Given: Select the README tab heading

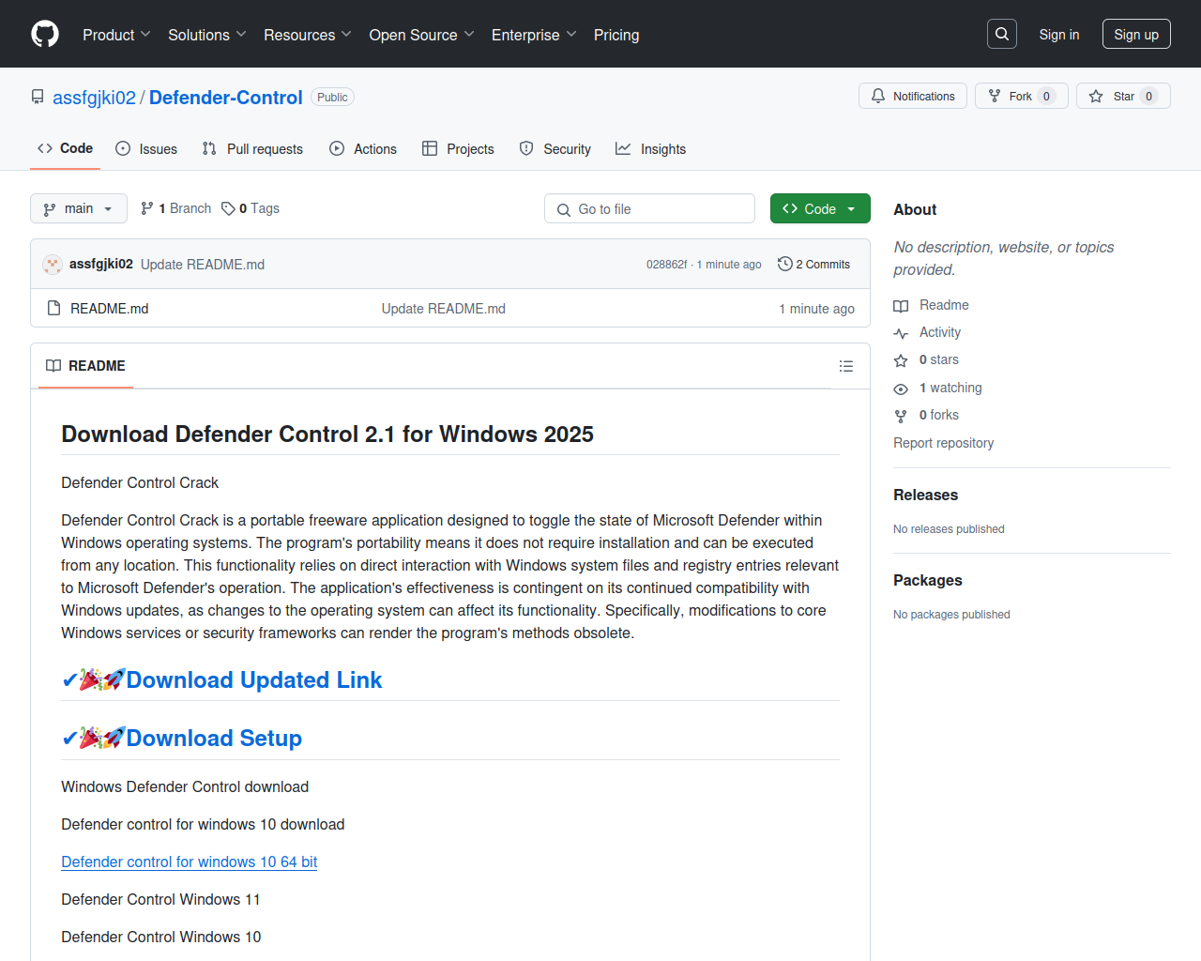Looking at the screenshot, I should pyautogui.click(x=85, y=366).
